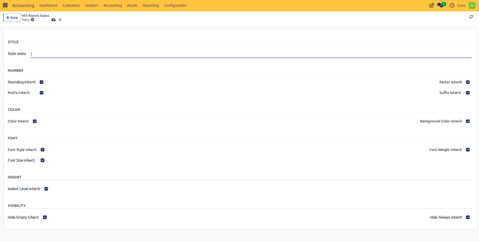Image resolution: width=479 pixels, height=242 pixels.
Task: Click the New record button
Action: click(x=12, y=18)
